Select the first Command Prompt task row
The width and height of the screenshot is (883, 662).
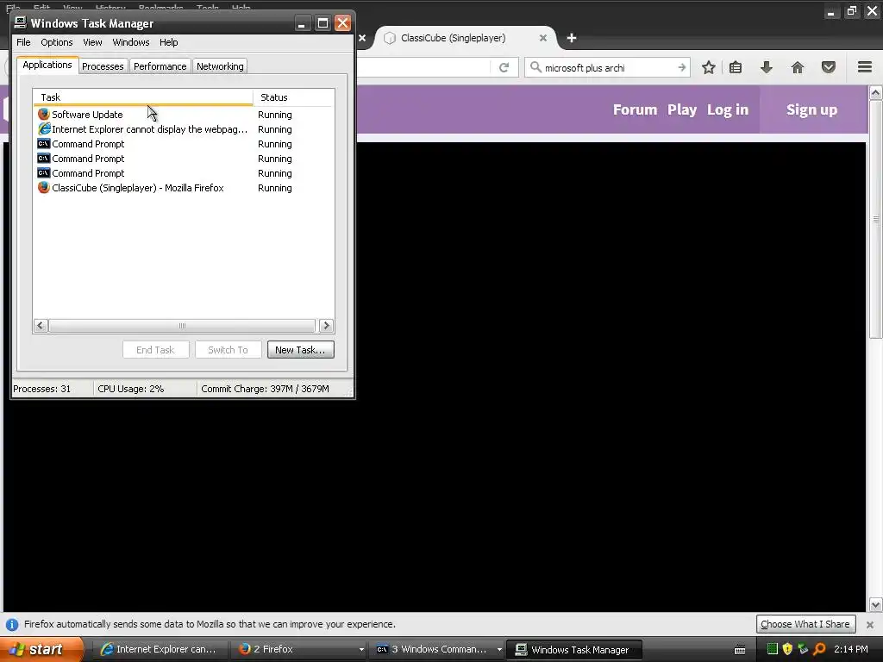pyautogui.click(x=183, y=144)
